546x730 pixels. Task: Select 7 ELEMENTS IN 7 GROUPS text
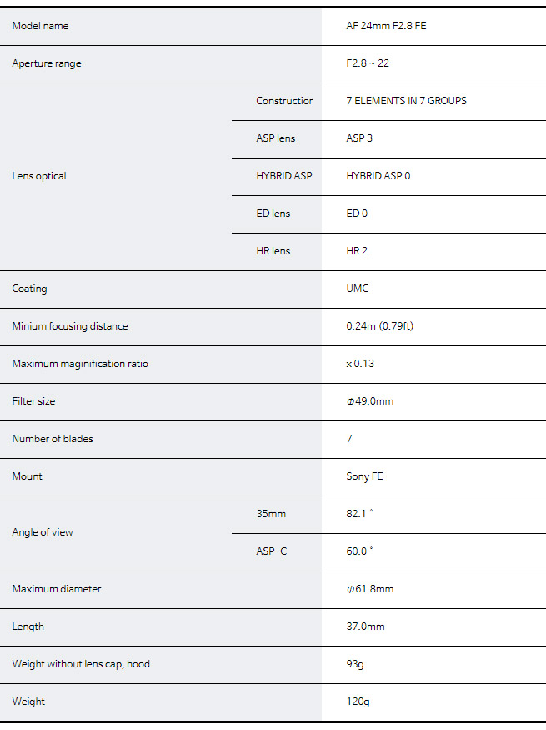tap(406, 101)
